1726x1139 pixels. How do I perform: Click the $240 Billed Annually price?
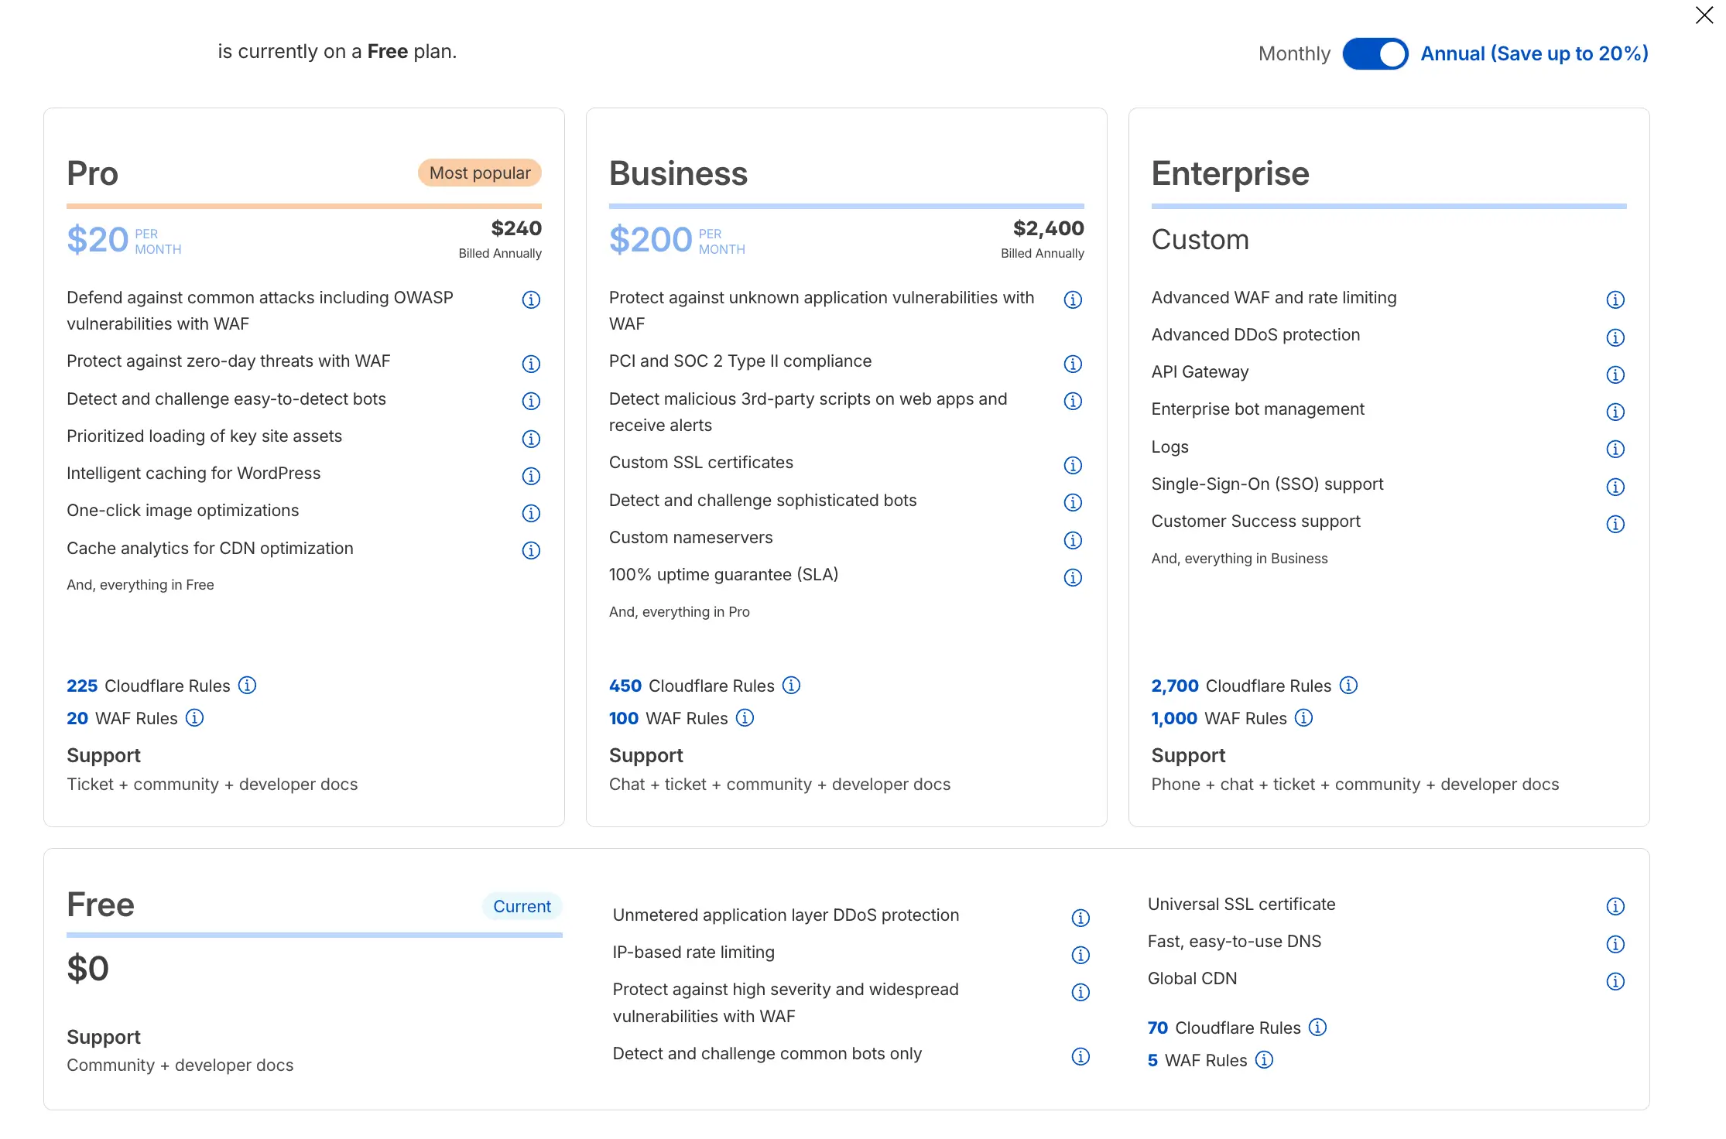500,239
